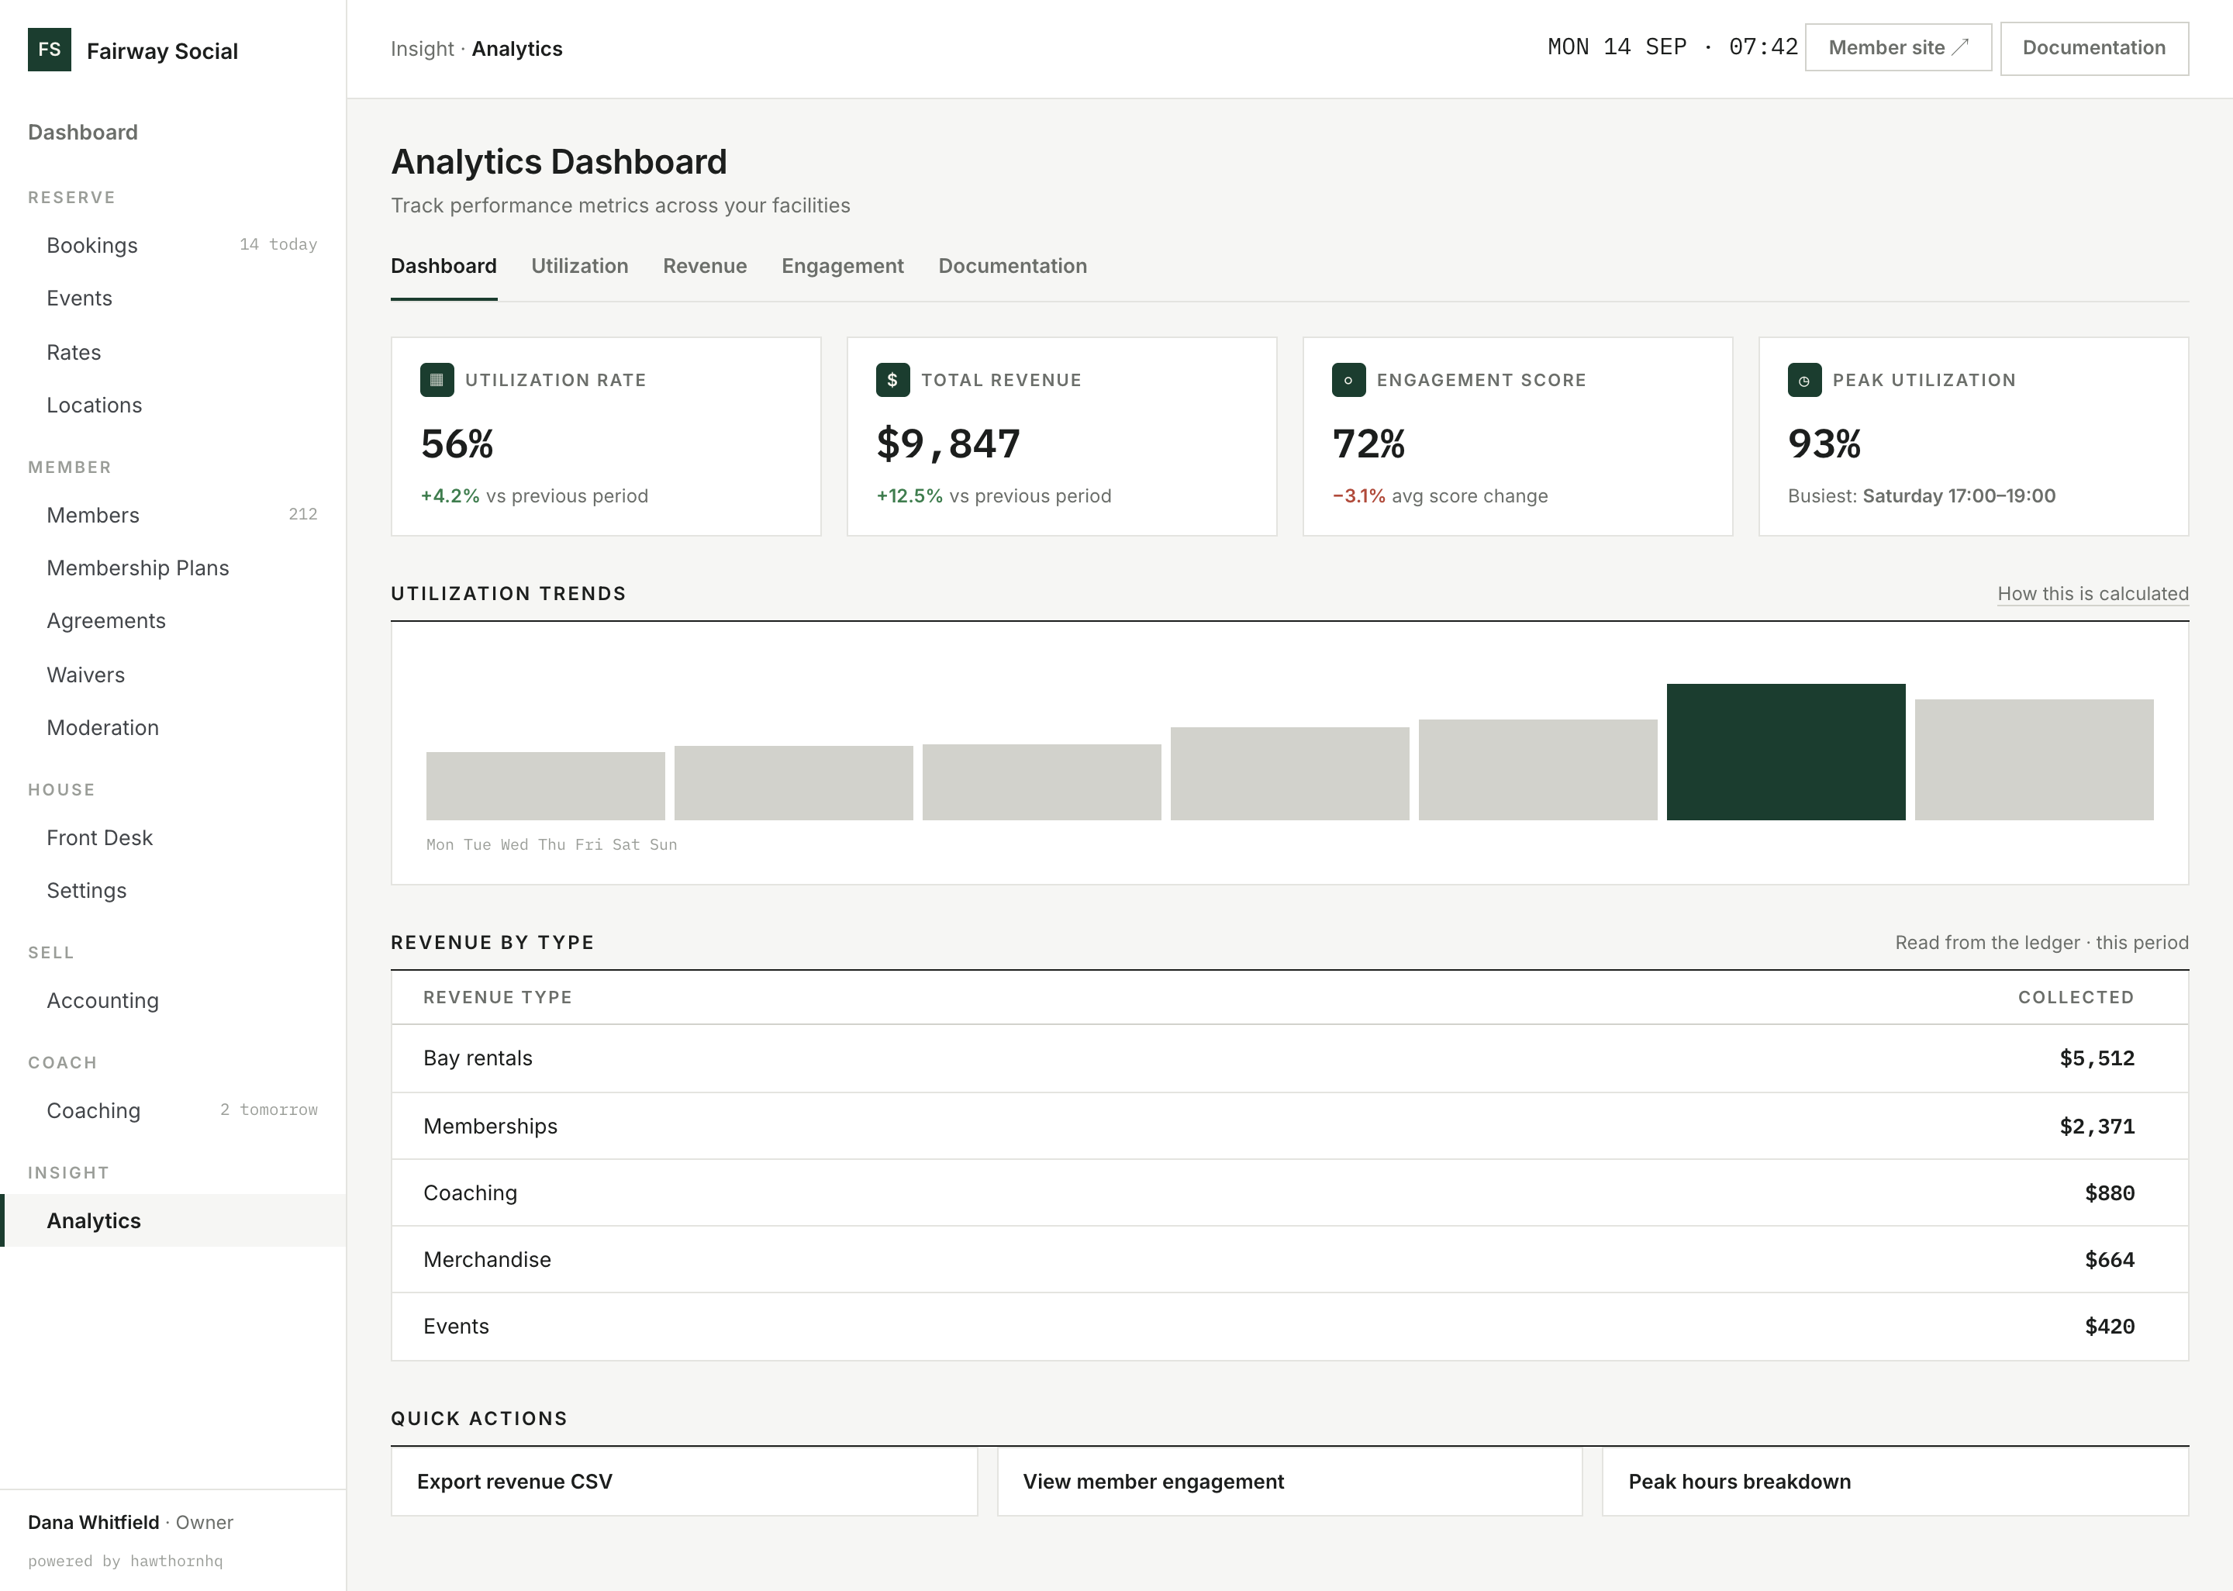Click the Utilization Rate card icon

[437, 380]
